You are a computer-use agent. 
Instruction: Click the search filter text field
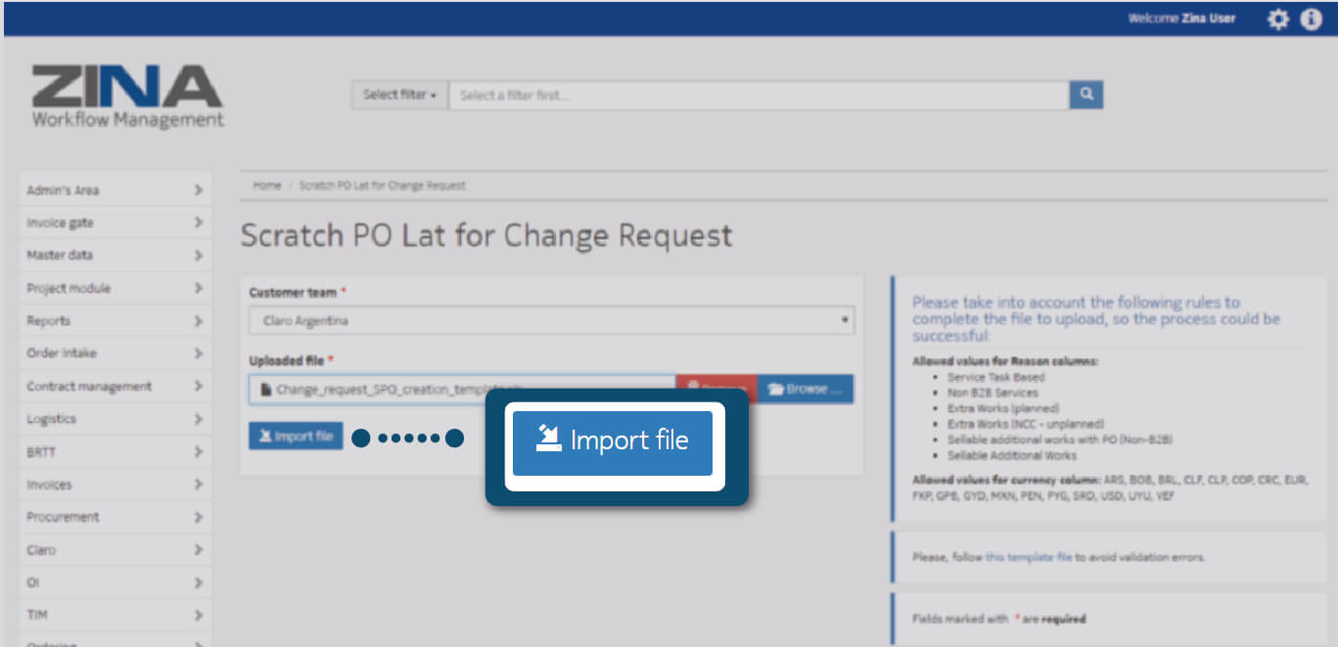[759, 95]
